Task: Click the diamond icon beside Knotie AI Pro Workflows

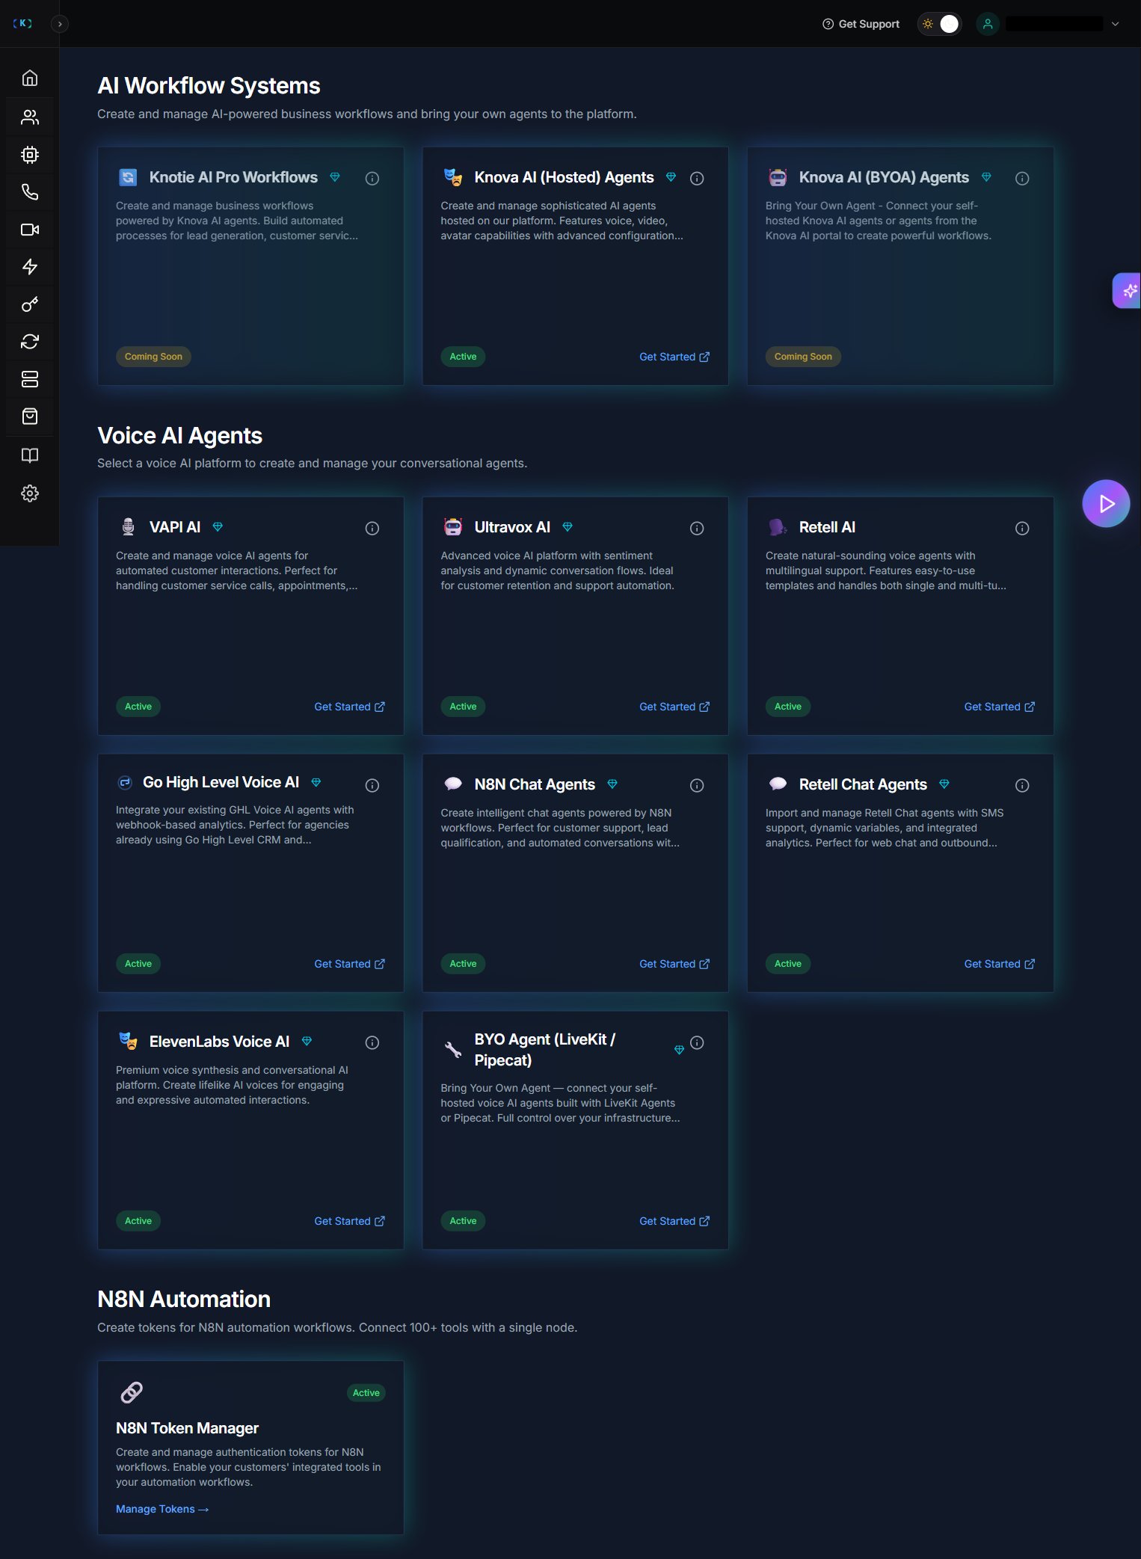Action: click(335, 177)
